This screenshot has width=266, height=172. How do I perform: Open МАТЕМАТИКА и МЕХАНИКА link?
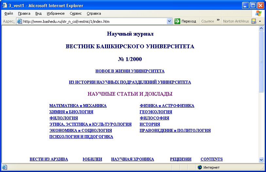click(78, 106)
